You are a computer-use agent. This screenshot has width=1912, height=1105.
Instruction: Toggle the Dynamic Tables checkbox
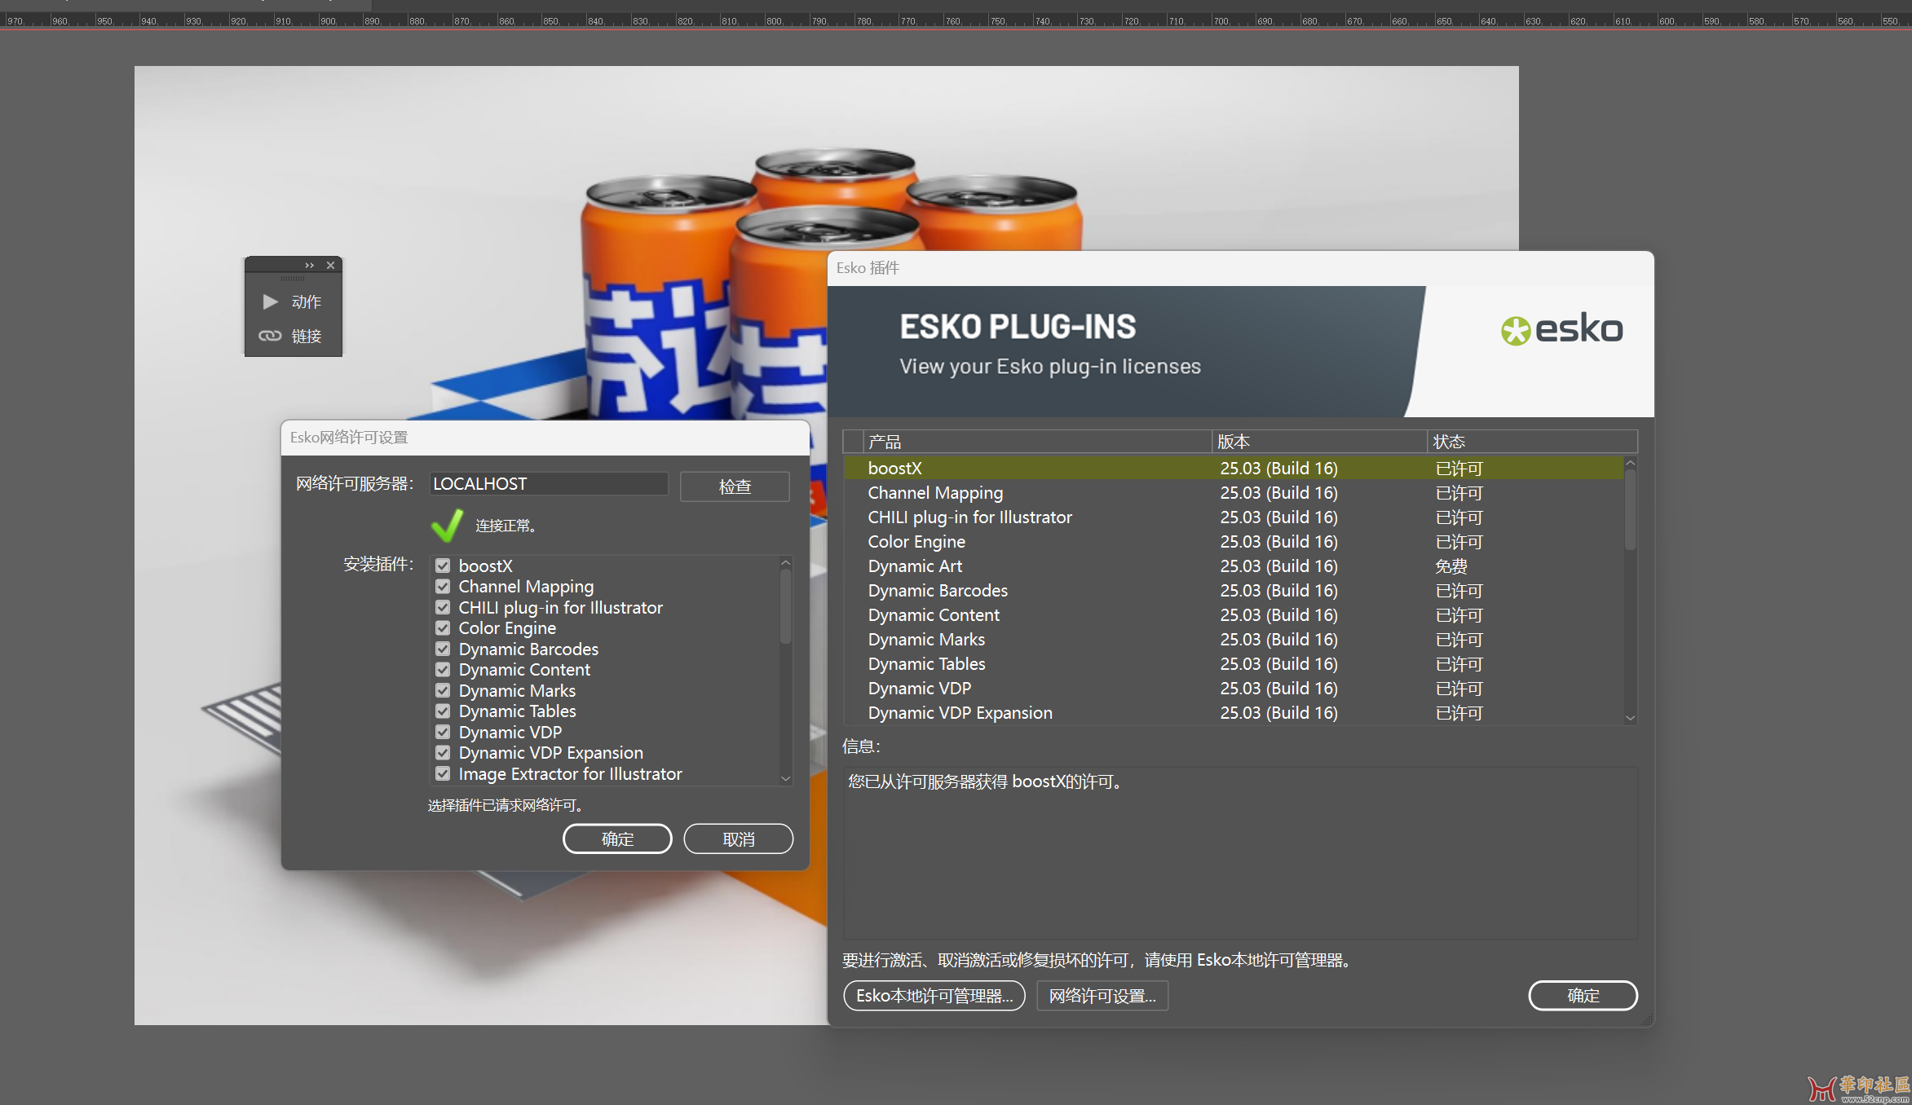pyautogui.click(x=443, y=711)
